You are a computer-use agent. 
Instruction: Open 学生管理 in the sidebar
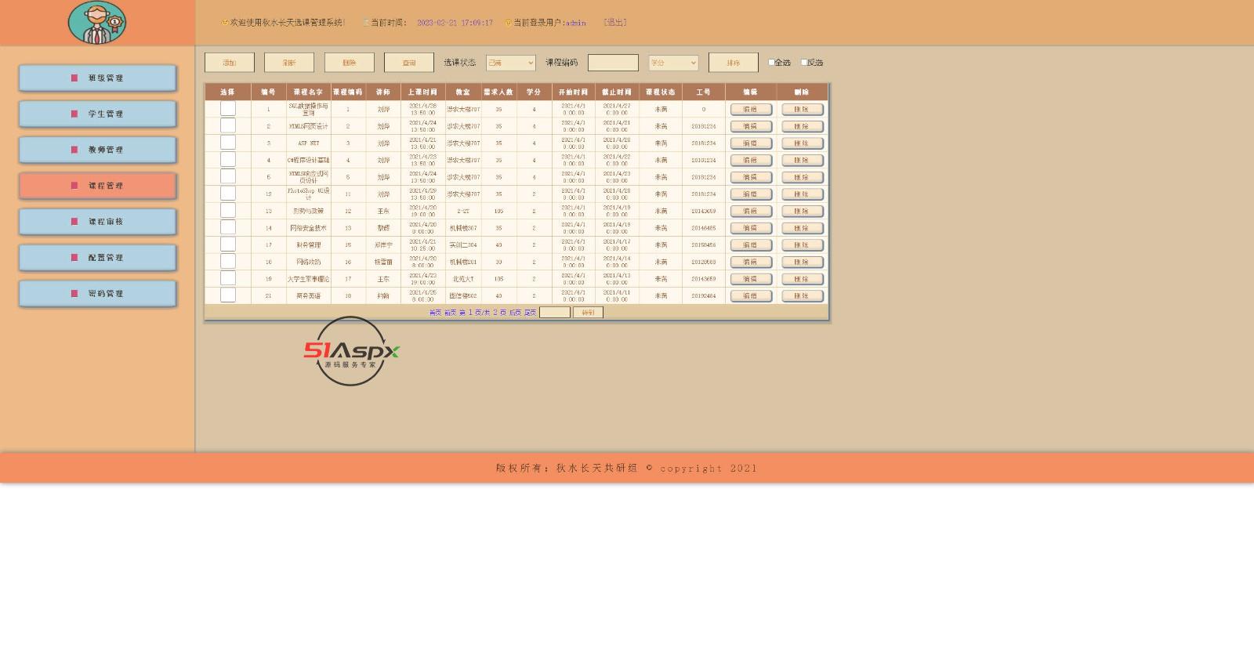(x=97, y=114)
